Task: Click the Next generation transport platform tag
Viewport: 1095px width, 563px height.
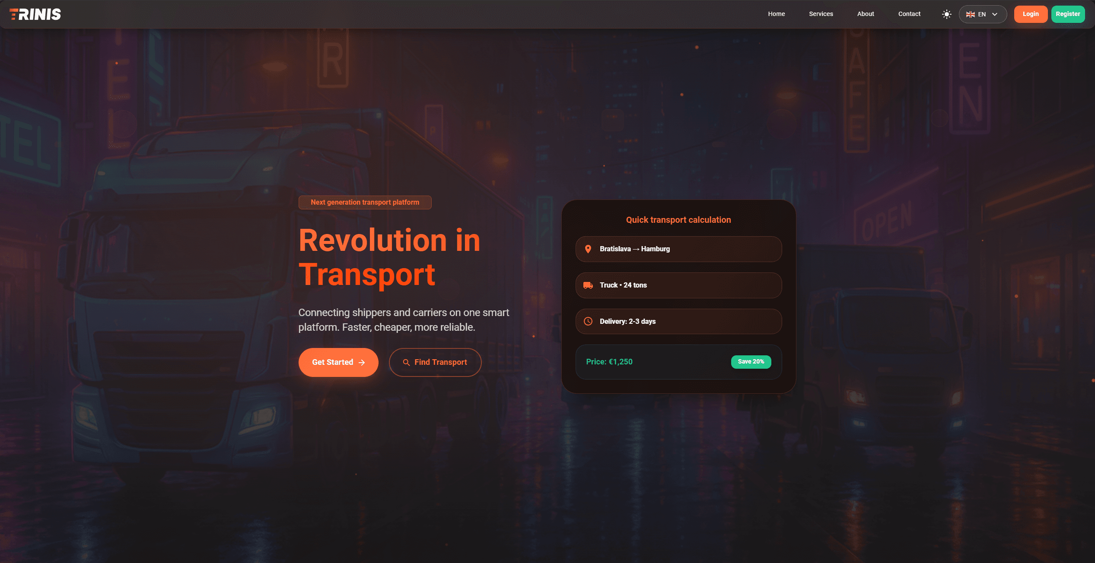Action: 365,202
